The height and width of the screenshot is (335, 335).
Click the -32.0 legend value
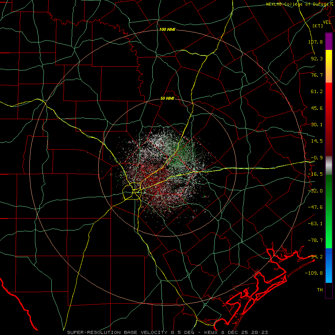click(x=315, y=191)
